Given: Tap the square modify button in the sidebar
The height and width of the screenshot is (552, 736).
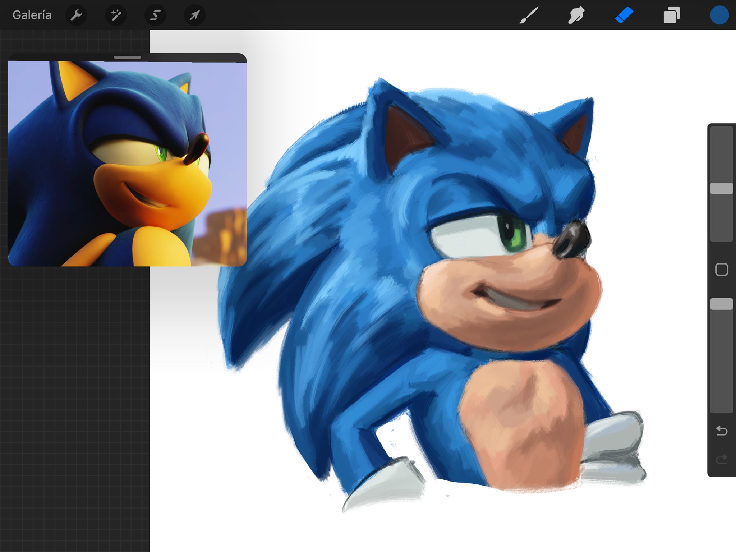Looking at the screenshot, I should tap(721, 270).
